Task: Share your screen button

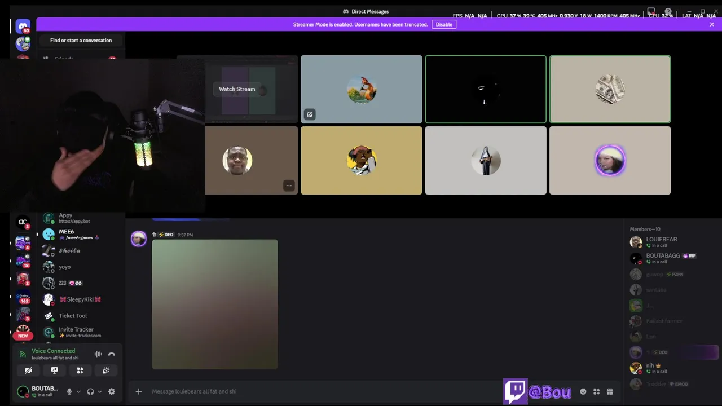Action: point(54,370)
